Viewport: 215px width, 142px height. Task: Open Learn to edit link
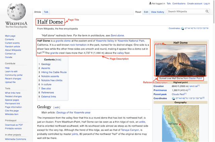click(11, 71)
